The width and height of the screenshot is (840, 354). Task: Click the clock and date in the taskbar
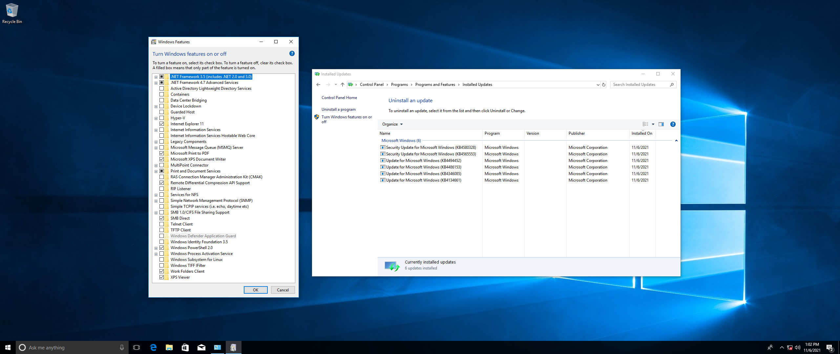click(x=812, y=347)
